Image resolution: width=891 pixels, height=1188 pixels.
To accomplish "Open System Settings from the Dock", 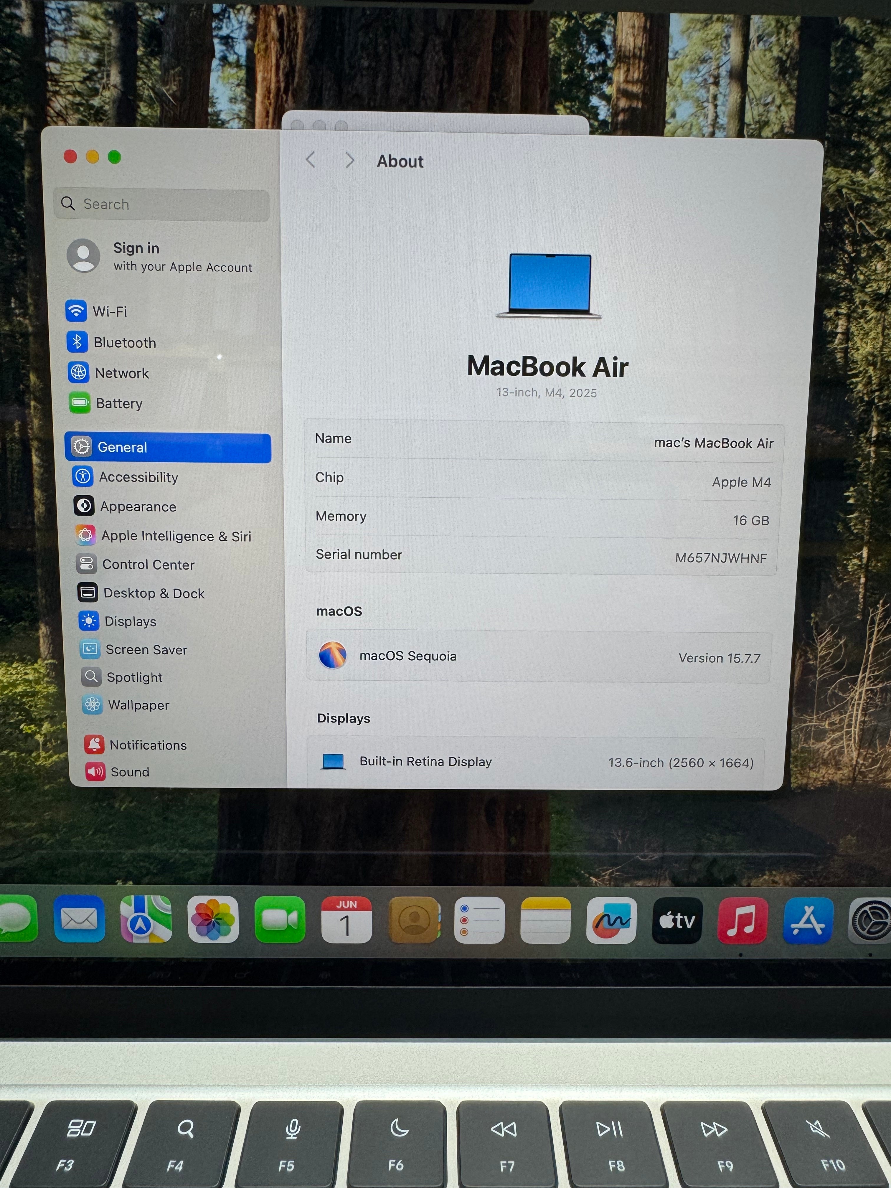I will click(870, 921).
